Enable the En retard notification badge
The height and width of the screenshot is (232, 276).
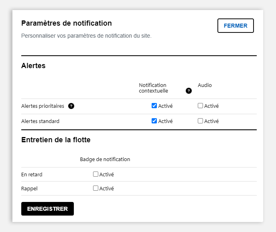click(x=95, y=174)
